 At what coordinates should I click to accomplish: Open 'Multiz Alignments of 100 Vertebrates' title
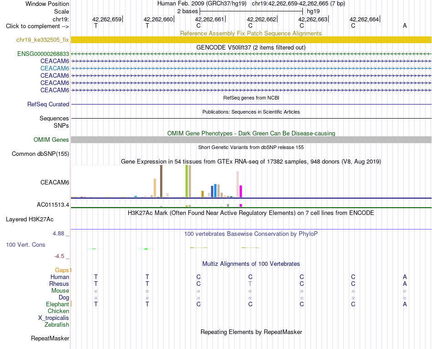pos(251,264)
